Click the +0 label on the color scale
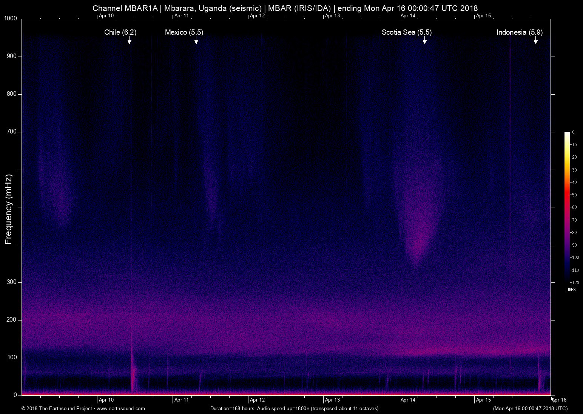Viewport: 583px width, 414px height. [x=572, y=132]
